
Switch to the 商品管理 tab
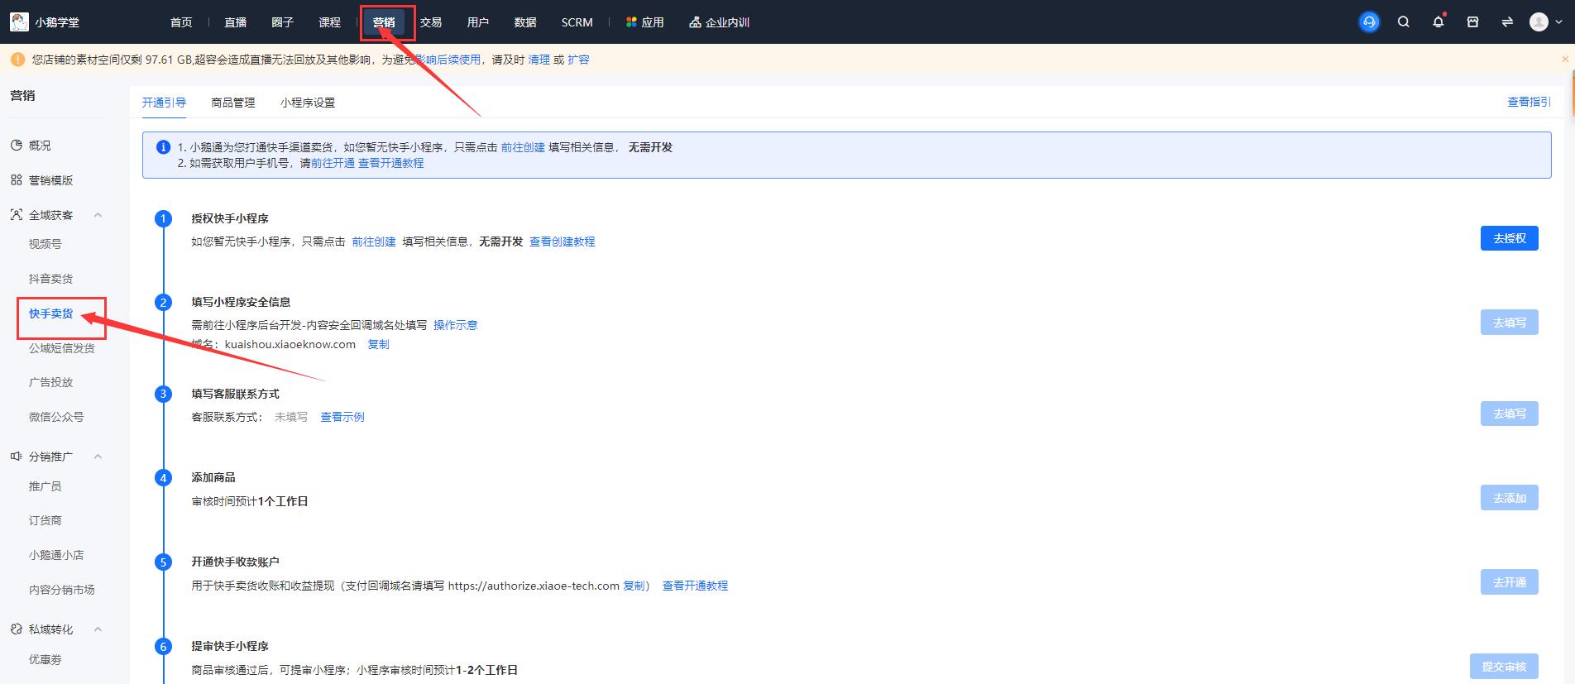[232, 103]
